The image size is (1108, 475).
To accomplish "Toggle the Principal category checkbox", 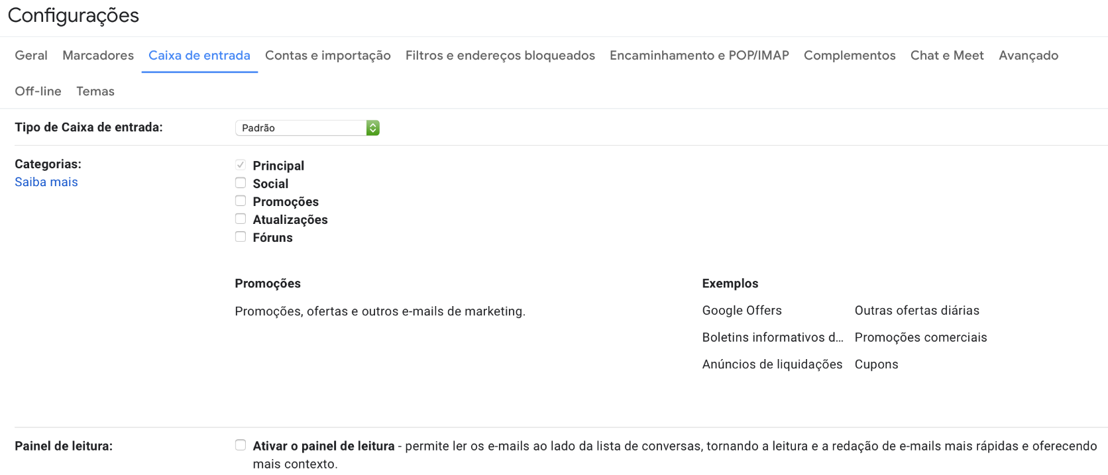I will point(241,165).
